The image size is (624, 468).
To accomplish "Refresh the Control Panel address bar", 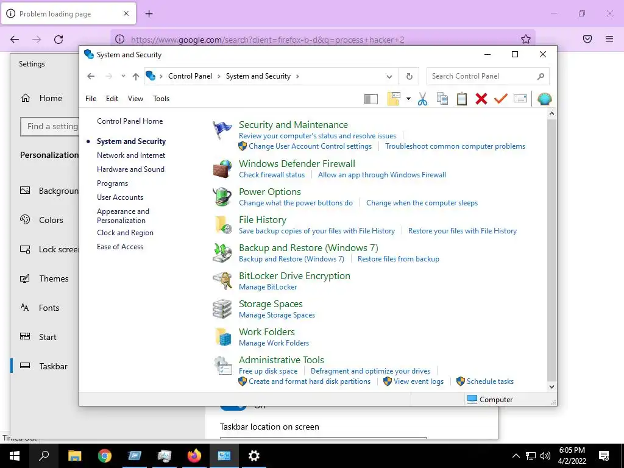I will point(409,76).
